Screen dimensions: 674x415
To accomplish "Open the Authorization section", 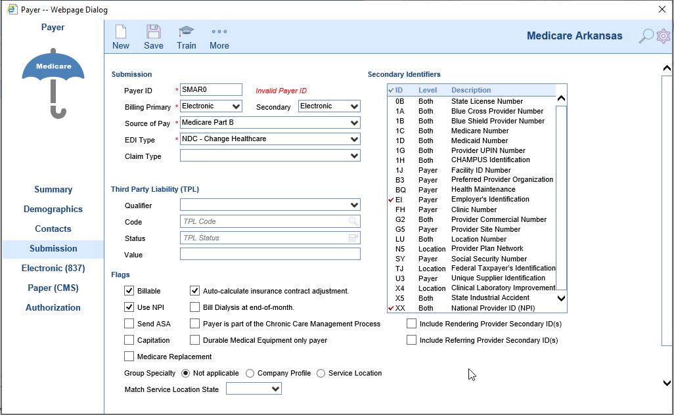I will pyautogui.click(x=53, y=308).
